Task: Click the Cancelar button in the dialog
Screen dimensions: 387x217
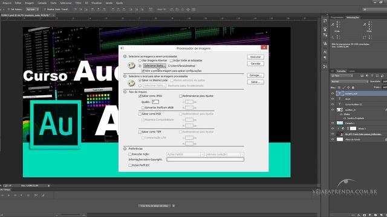Action: (x=255, y=63)
